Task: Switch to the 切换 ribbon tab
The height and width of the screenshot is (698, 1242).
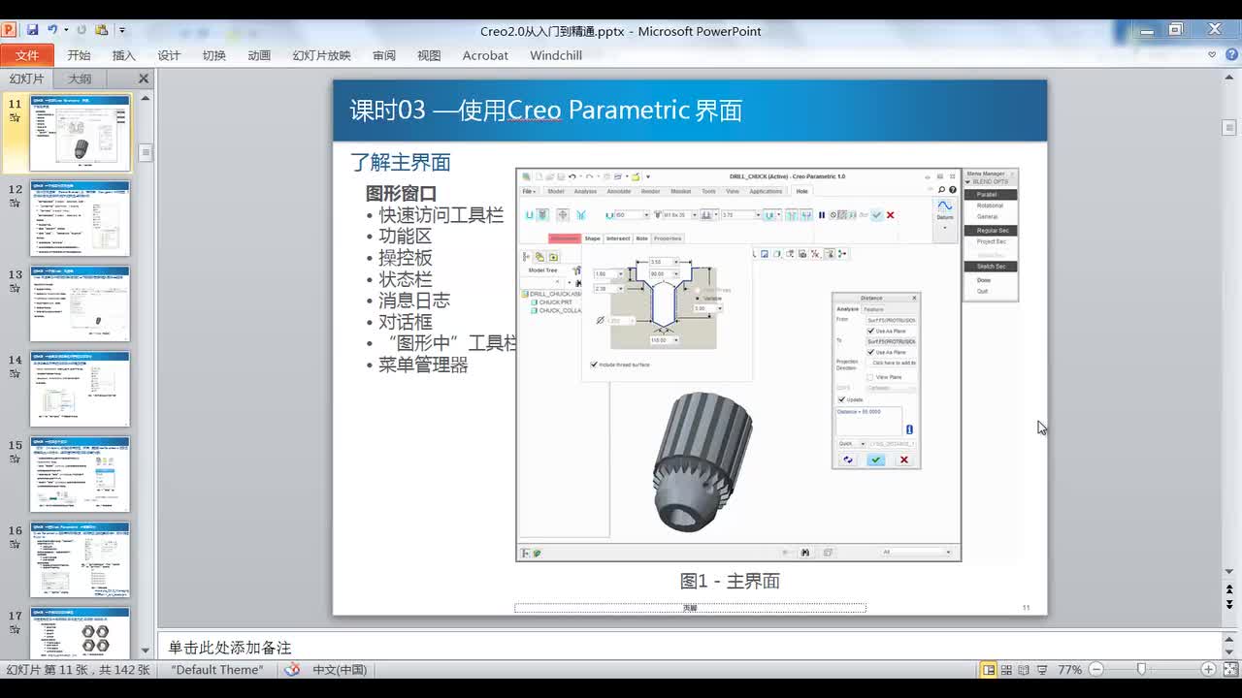Action: [x=213, y=55]
